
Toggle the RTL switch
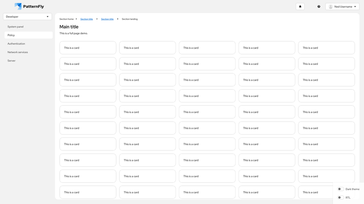340,198
